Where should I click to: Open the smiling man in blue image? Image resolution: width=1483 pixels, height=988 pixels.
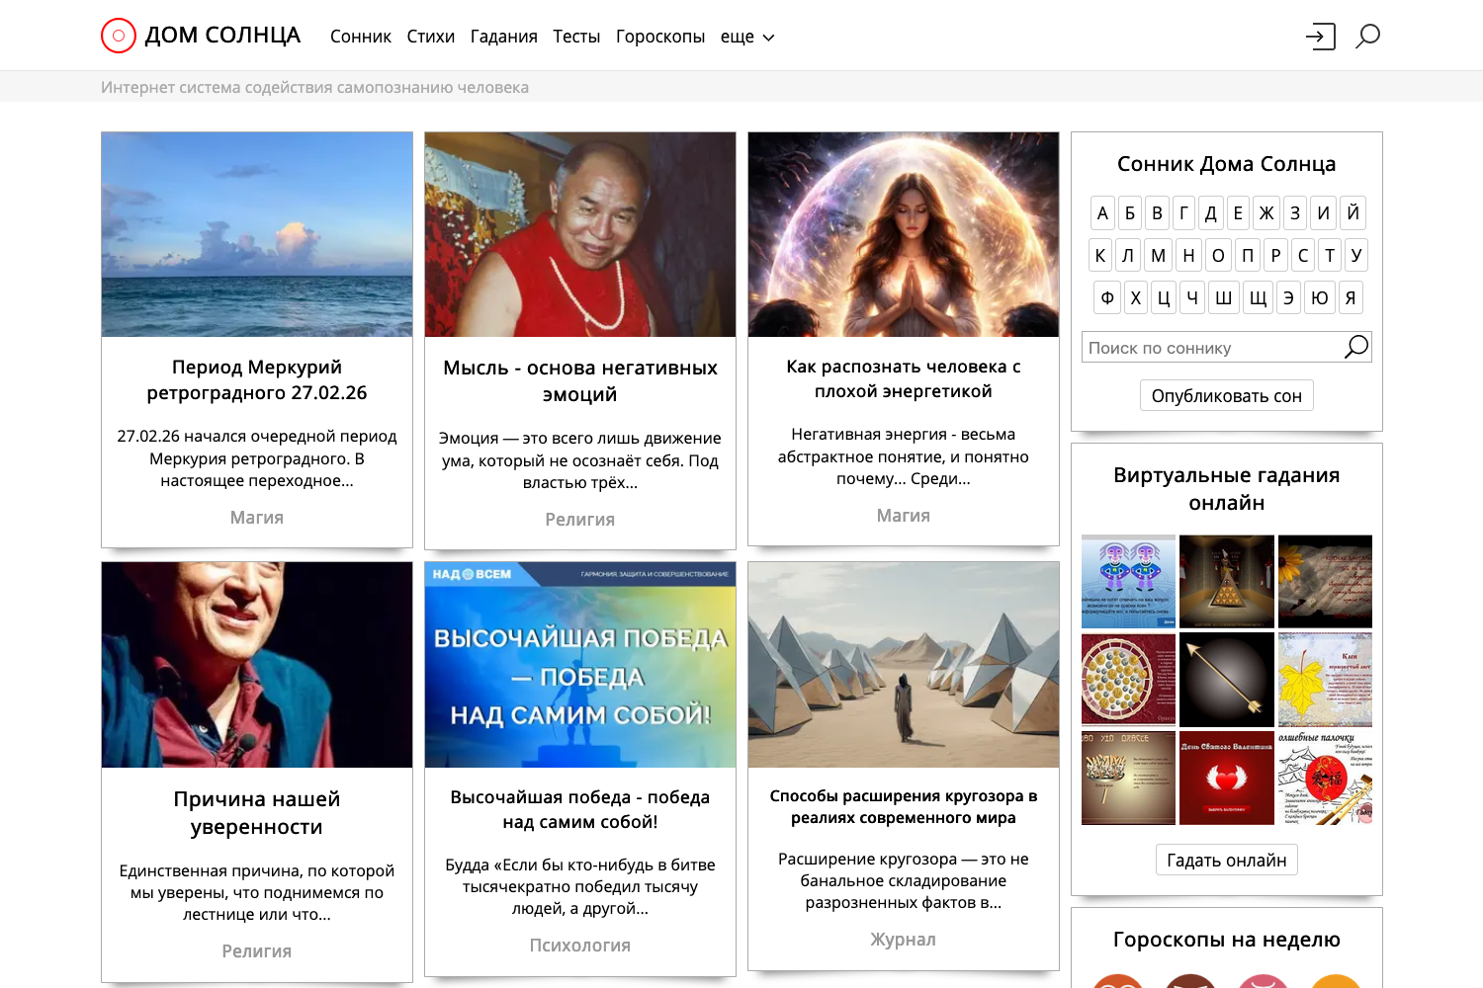pos(257,665)
